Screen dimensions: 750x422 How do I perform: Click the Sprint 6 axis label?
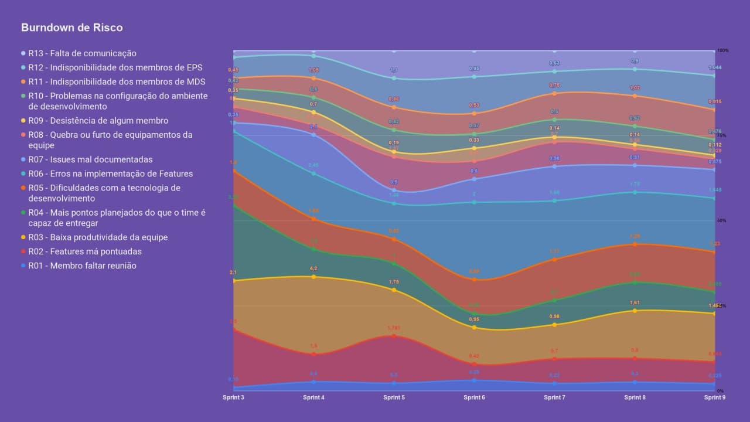[x=474, y=397]
